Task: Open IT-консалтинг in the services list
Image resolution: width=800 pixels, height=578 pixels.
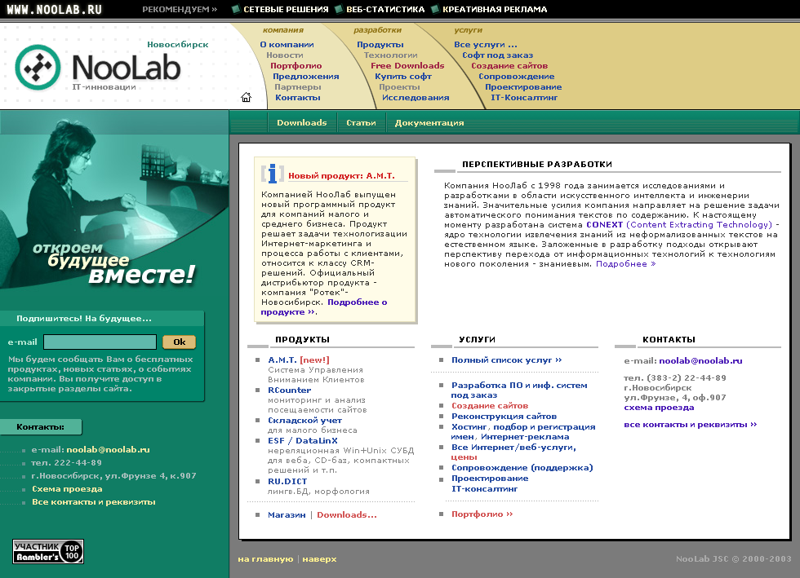Action: coord(484,488)
